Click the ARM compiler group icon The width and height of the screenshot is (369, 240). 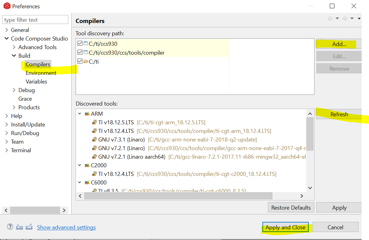tap(87, 114)
